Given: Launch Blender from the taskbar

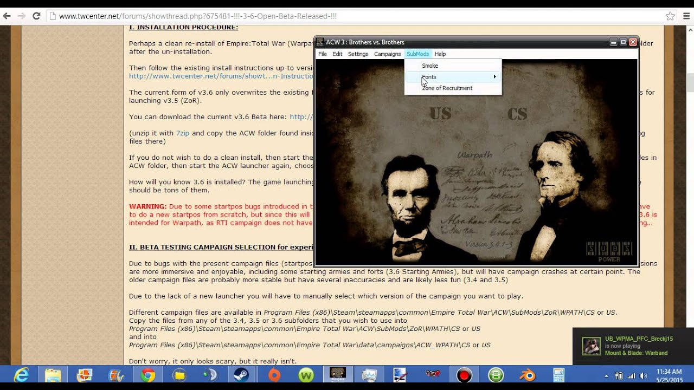Looking at the screenshot, I should click(x=527, y=375).
